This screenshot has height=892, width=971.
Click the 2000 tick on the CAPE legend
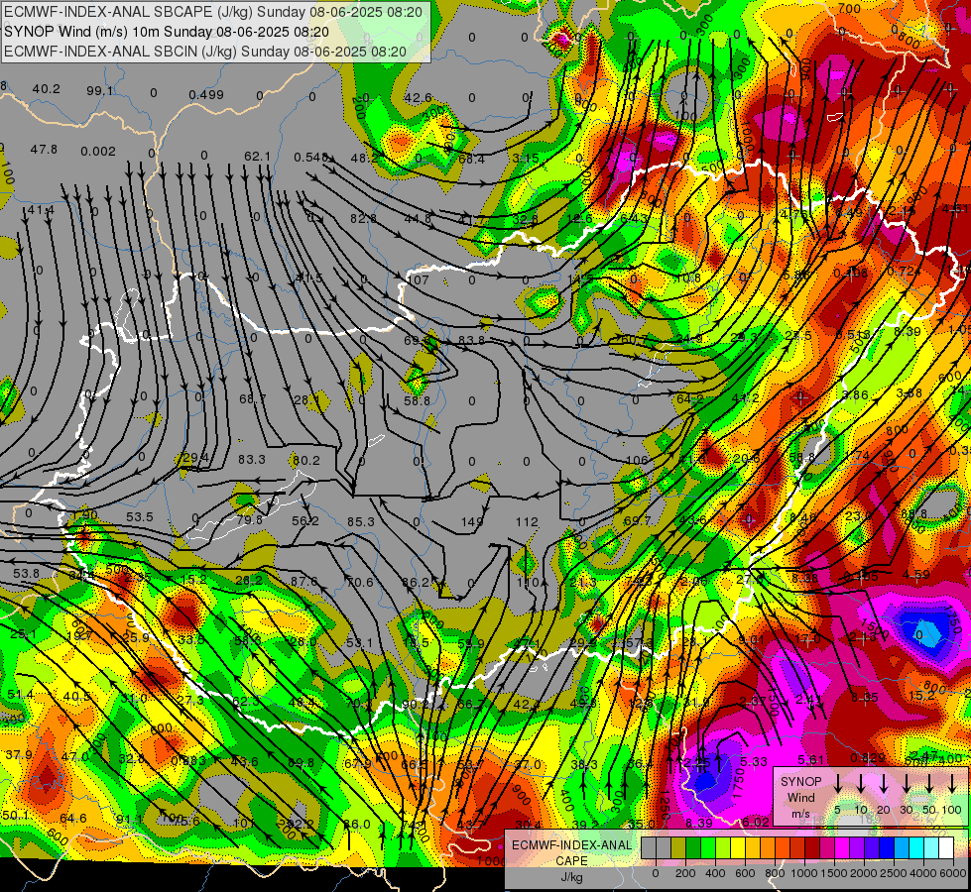(x=864, y=873)
